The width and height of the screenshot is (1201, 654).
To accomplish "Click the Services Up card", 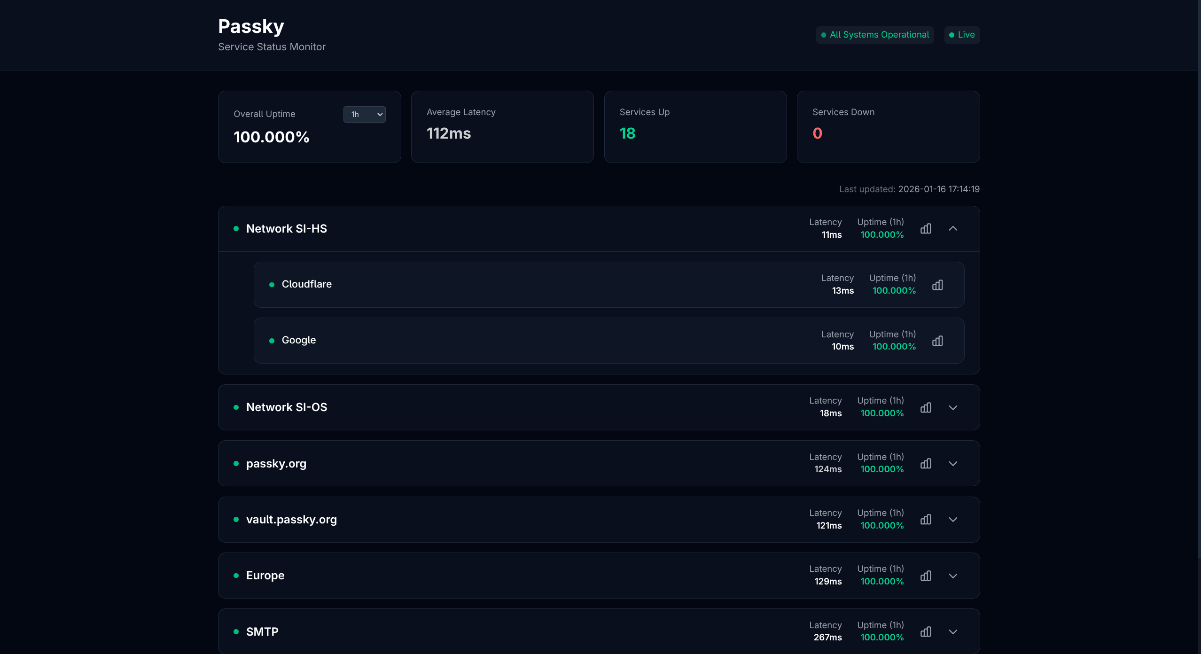I will tap(695, 127).
